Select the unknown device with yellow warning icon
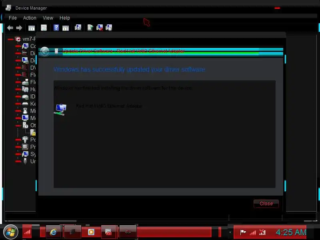Screen dimensions: 320x240 (x=33, y=132)
